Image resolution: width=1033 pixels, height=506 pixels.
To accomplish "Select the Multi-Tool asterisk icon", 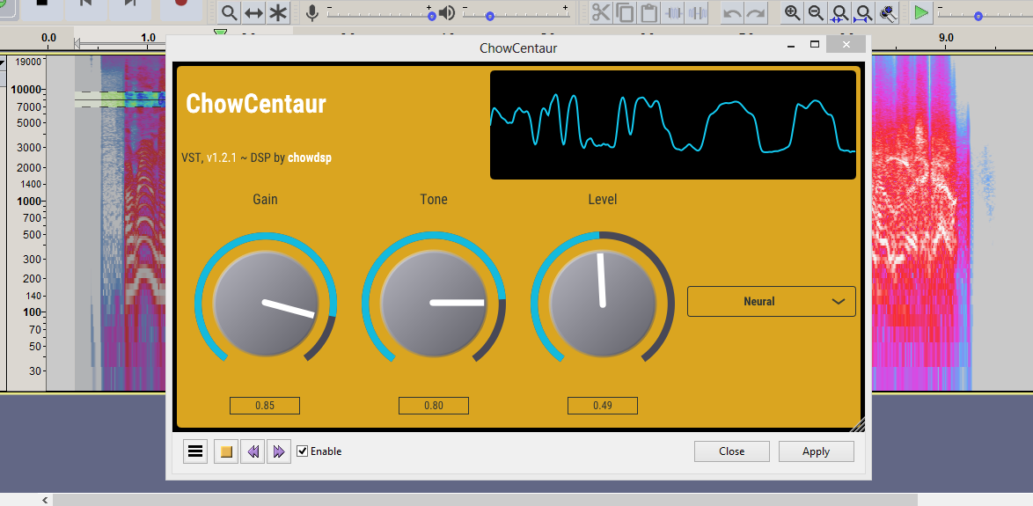I will click(278, 12).
